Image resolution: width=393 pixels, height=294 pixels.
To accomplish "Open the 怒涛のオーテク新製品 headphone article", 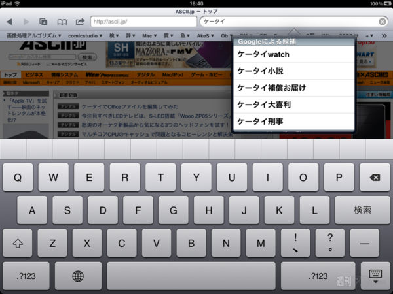I will click(155, 125).
